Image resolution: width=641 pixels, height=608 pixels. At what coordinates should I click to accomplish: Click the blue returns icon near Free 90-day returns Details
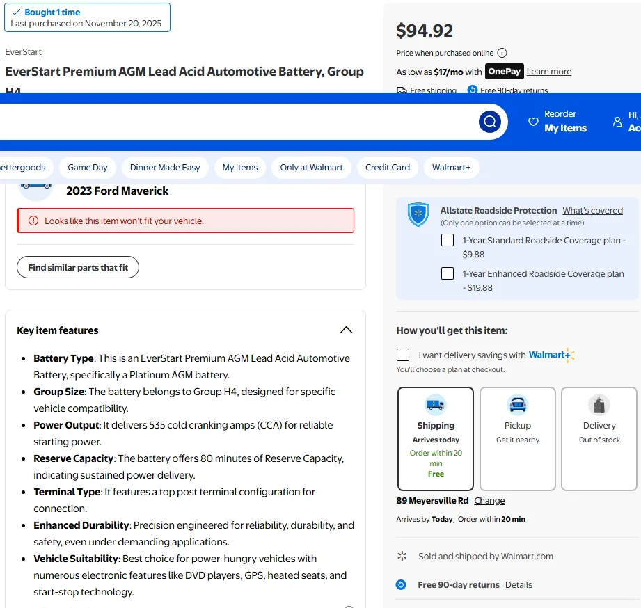(x=401, y=585)
